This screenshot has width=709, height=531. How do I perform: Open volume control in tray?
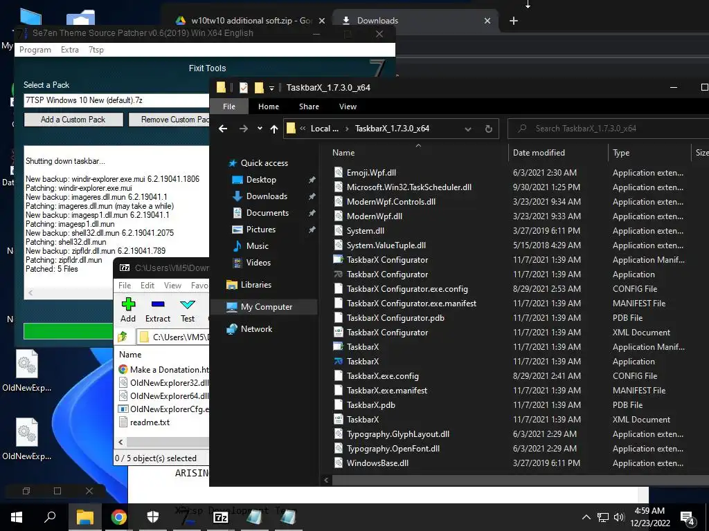(x=619, y=517)
